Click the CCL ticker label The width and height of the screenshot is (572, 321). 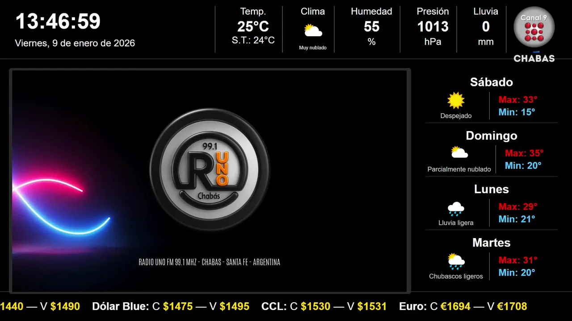coord(274,306)
